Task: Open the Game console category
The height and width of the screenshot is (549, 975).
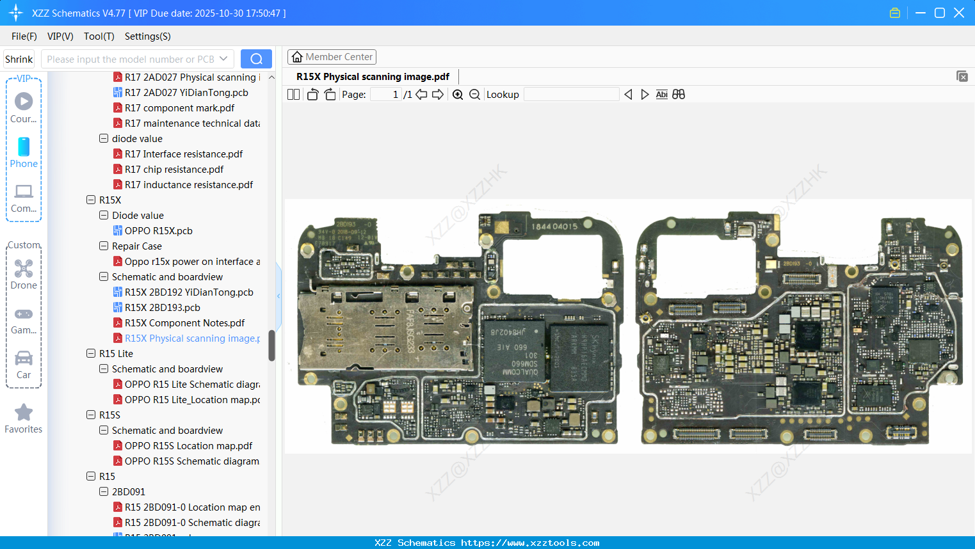Action: click(x=24, y=320)
